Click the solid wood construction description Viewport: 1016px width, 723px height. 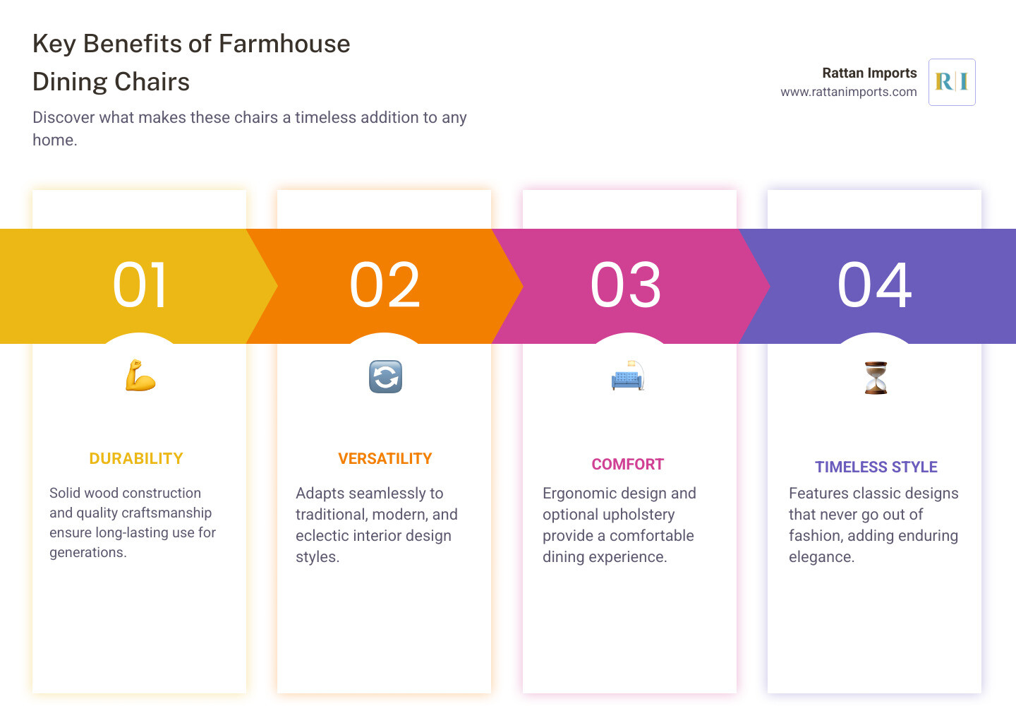coord(132,522)
